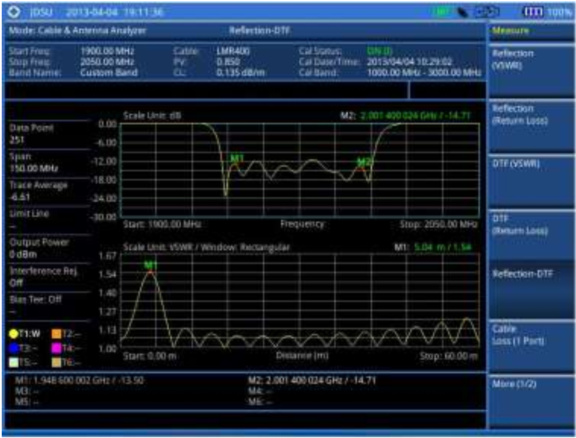This screenshot has width=576, height=438.
Task: Select the magenta T4 trace indicator
Action: tap(56, 348)
